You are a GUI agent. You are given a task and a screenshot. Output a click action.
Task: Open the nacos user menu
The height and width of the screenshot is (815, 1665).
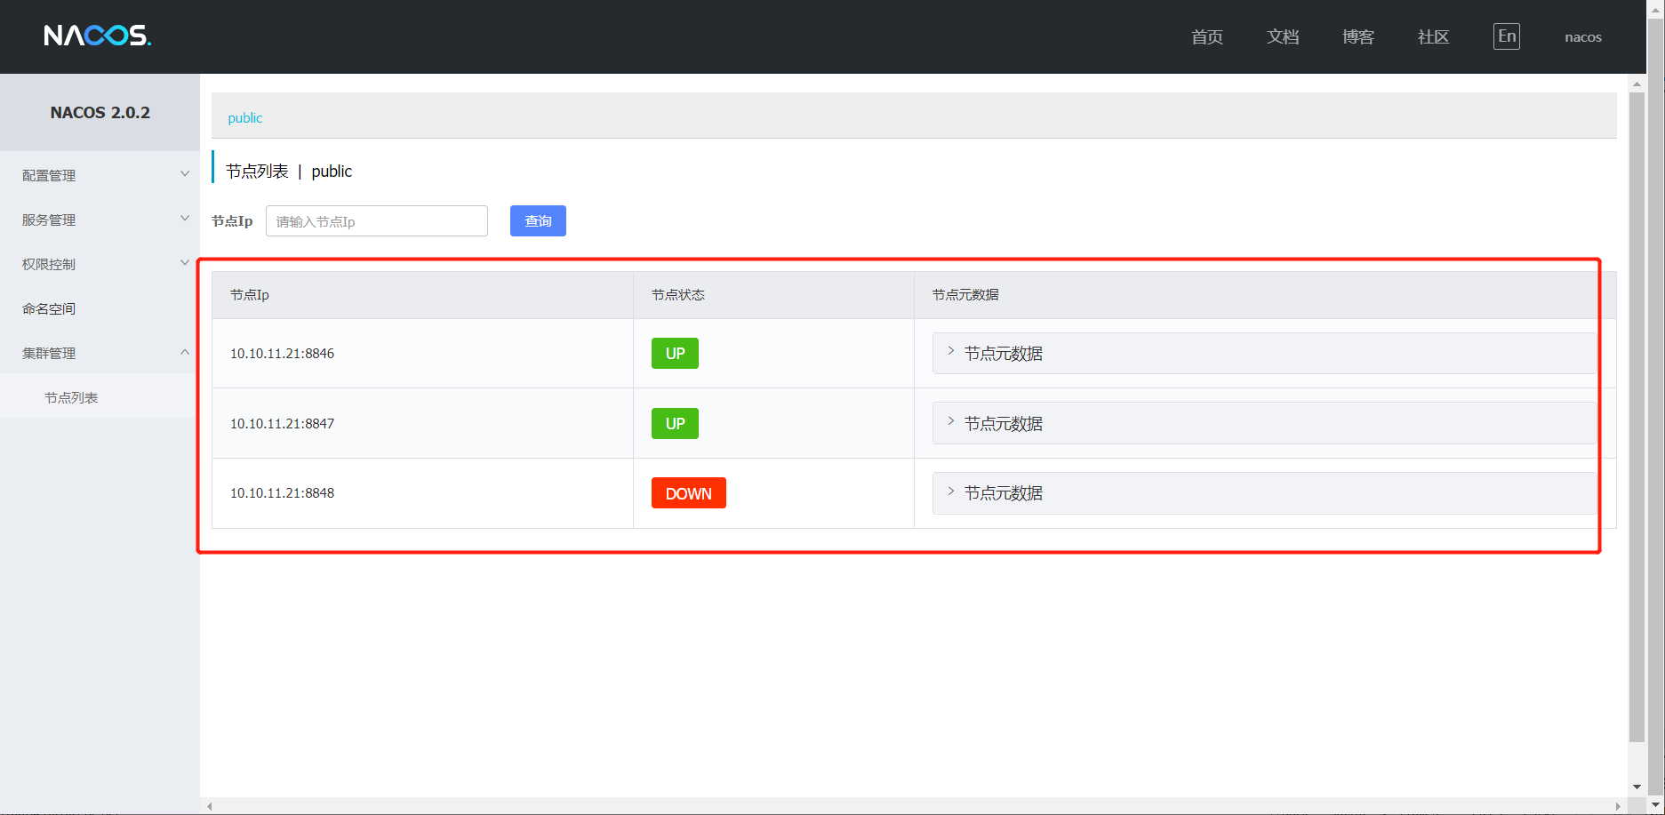[x=1583, y=37]
